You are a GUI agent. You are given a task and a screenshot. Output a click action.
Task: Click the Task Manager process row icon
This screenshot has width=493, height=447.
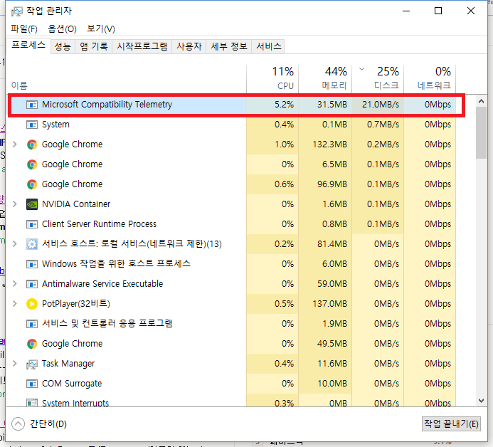pos(32,364)
